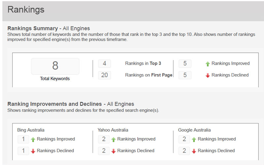Click the Yahoo Australia heading
The width and height of the screenshot is (264, 165).
coord(113,130)
